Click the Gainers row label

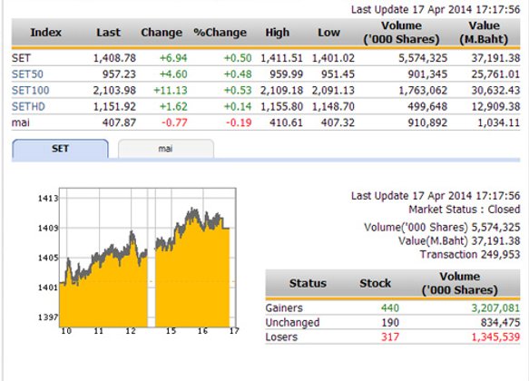point(284,308)
